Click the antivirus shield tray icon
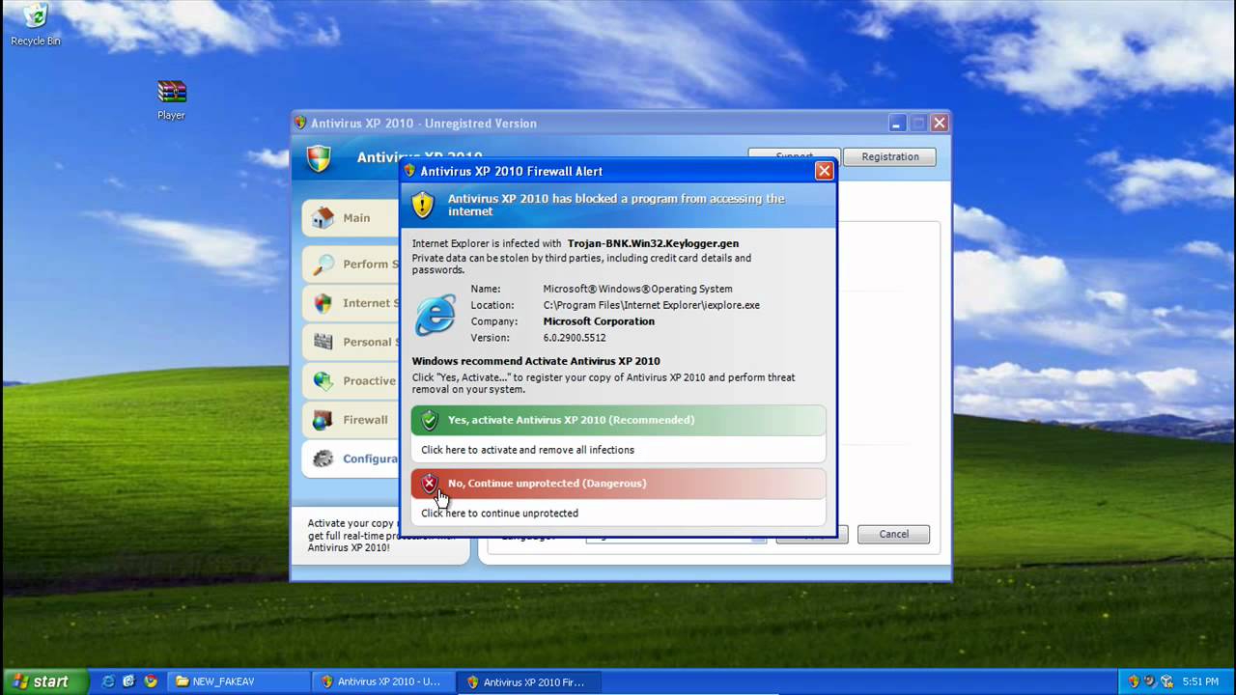The image size is (1236, 695). point(1134,681)
